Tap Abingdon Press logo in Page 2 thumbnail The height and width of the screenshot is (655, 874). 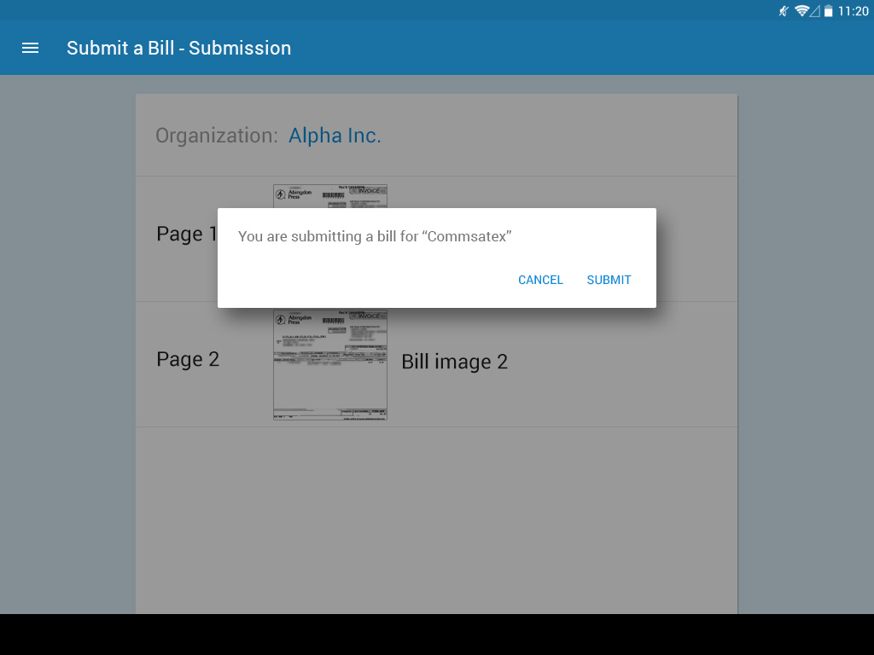click(294, 320)
